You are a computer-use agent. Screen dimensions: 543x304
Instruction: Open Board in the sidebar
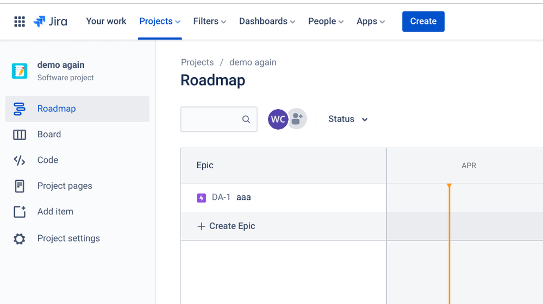click(x=77, y=135)
